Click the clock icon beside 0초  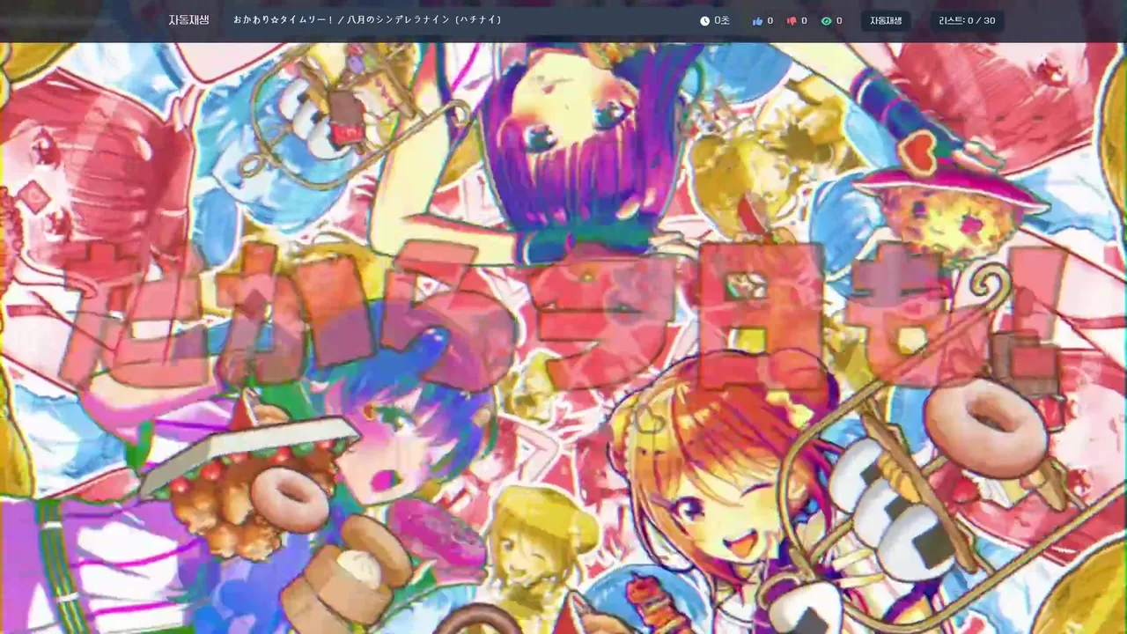point(704,20)
